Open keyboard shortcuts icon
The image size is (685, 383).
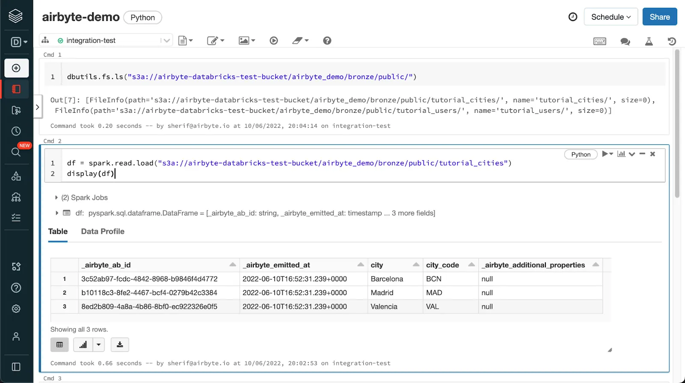coord(600,41)
